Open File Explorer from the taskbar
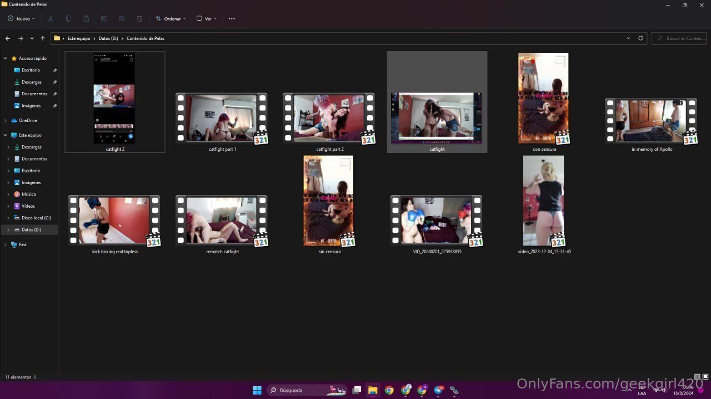 [x=373, y=390]
